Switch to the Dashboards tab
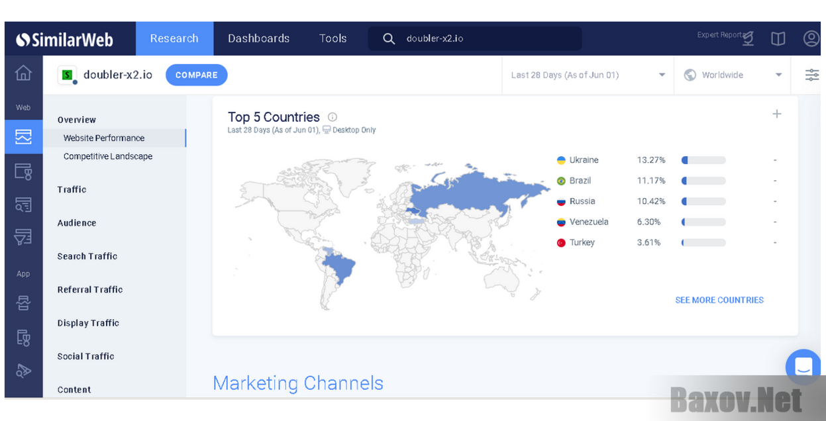The height and width of the screenshot is (421, 826). 259,38
